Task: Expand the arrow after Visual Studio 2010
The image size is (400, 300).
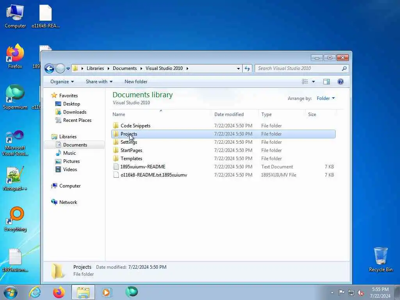Action: 187,68
